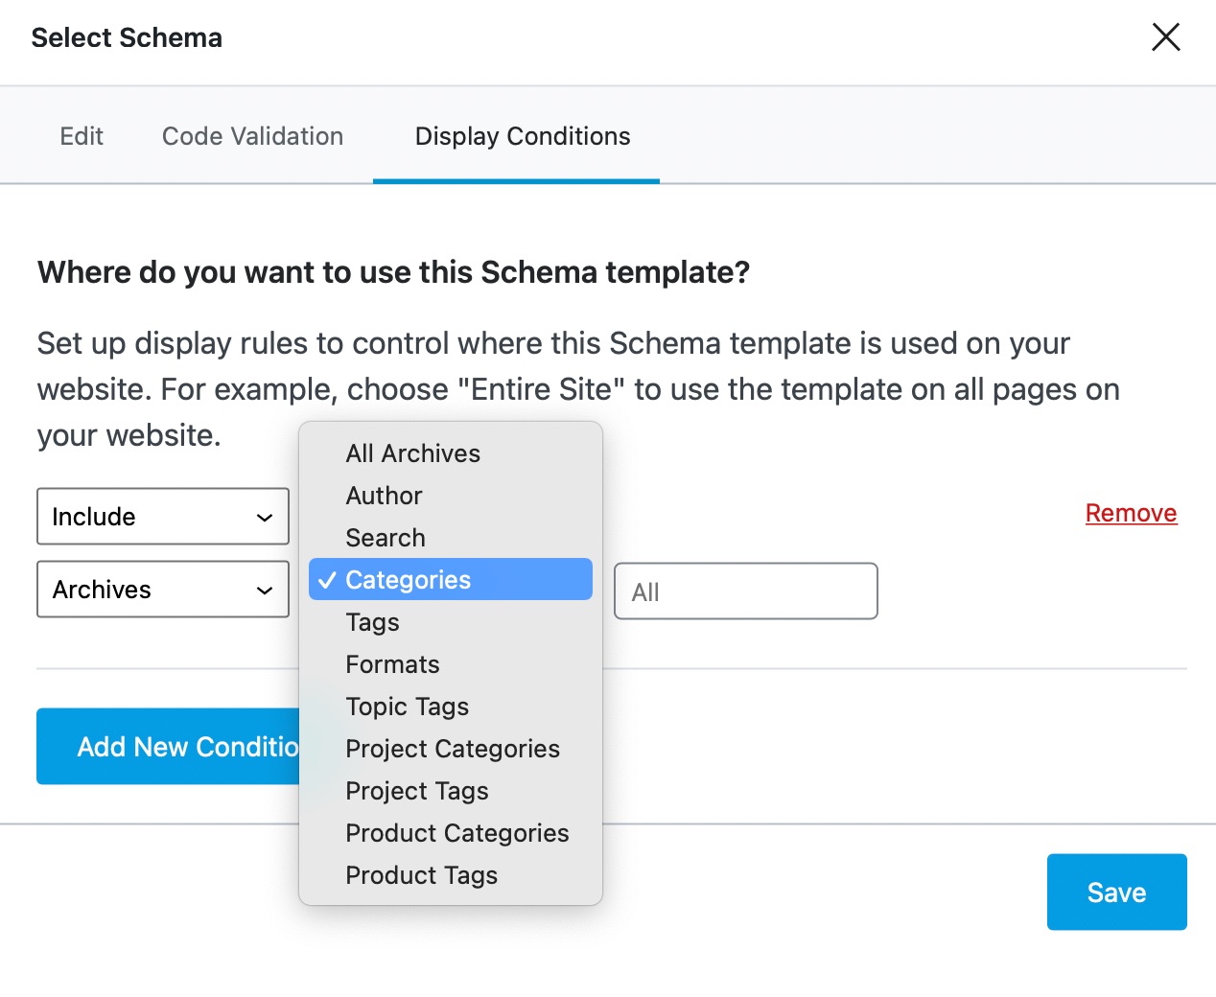Click the Remove link
1216x997 pixels.
coord(1131,513)
